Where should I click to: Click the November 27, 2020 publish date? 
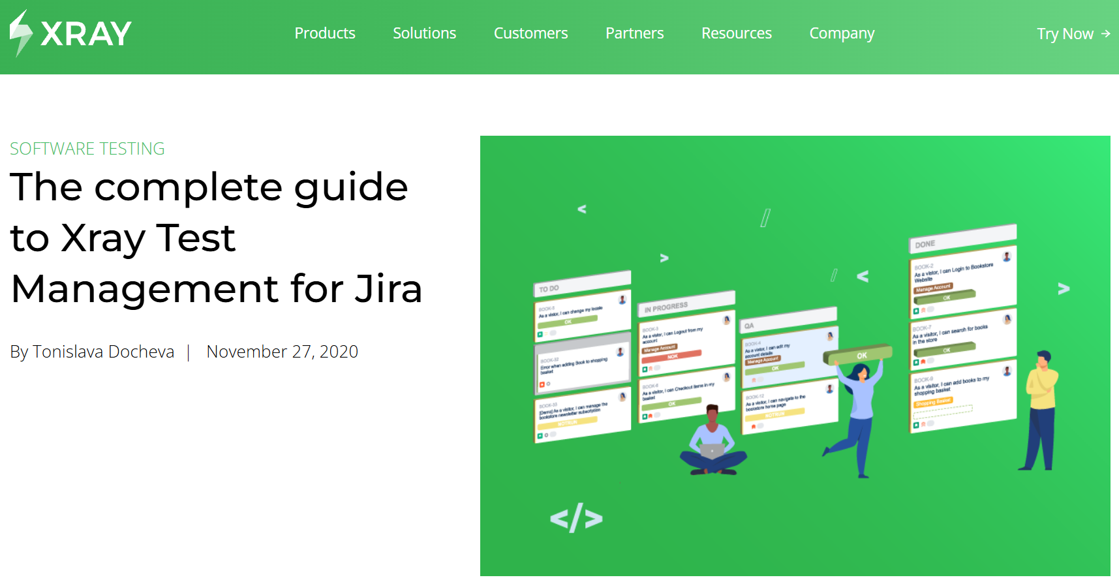(x=282, y=352)
